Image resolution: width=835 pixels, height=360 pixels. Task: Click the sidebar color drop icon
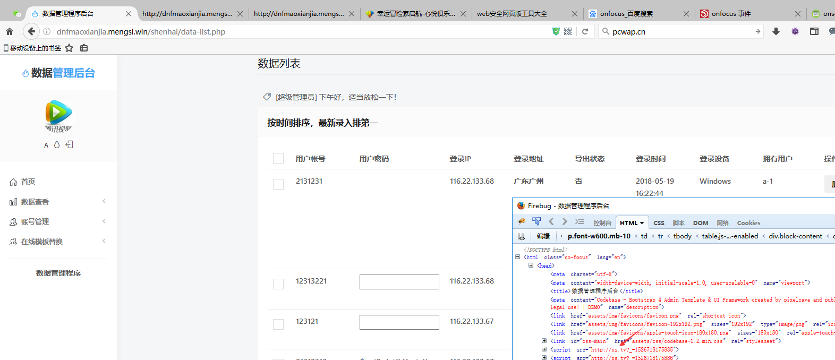coord(57,144)
